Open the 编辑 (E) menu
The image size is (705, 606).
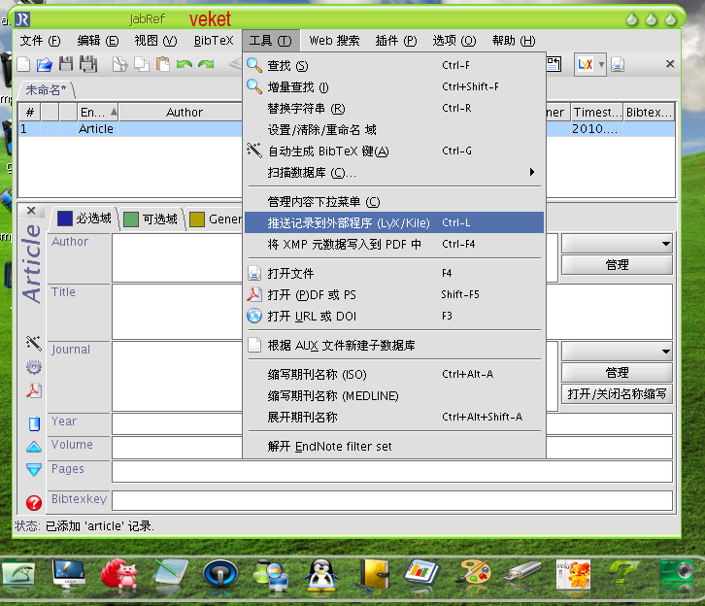(97, 41)
